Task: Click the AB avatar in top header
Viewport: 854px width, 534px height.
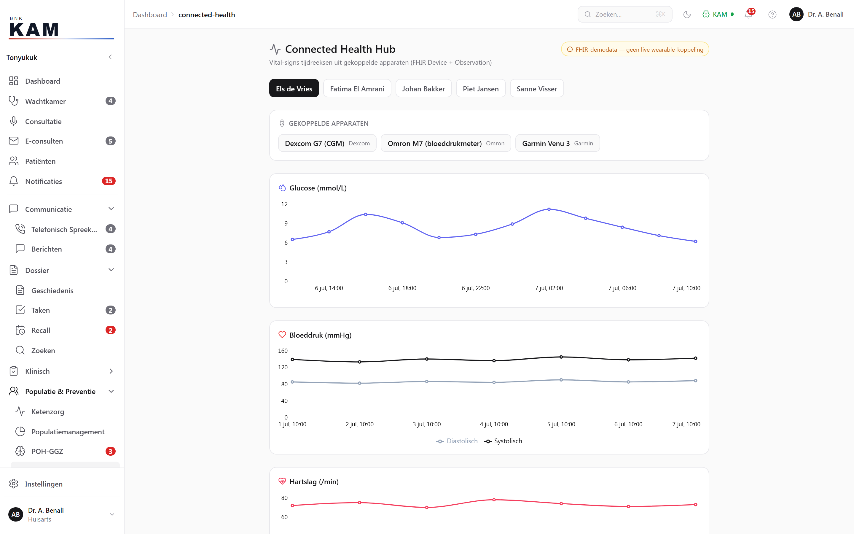Action: 796,14
